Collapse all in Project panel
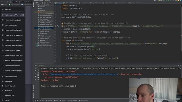This screenshot has height=102, width=182. (47, 3)
